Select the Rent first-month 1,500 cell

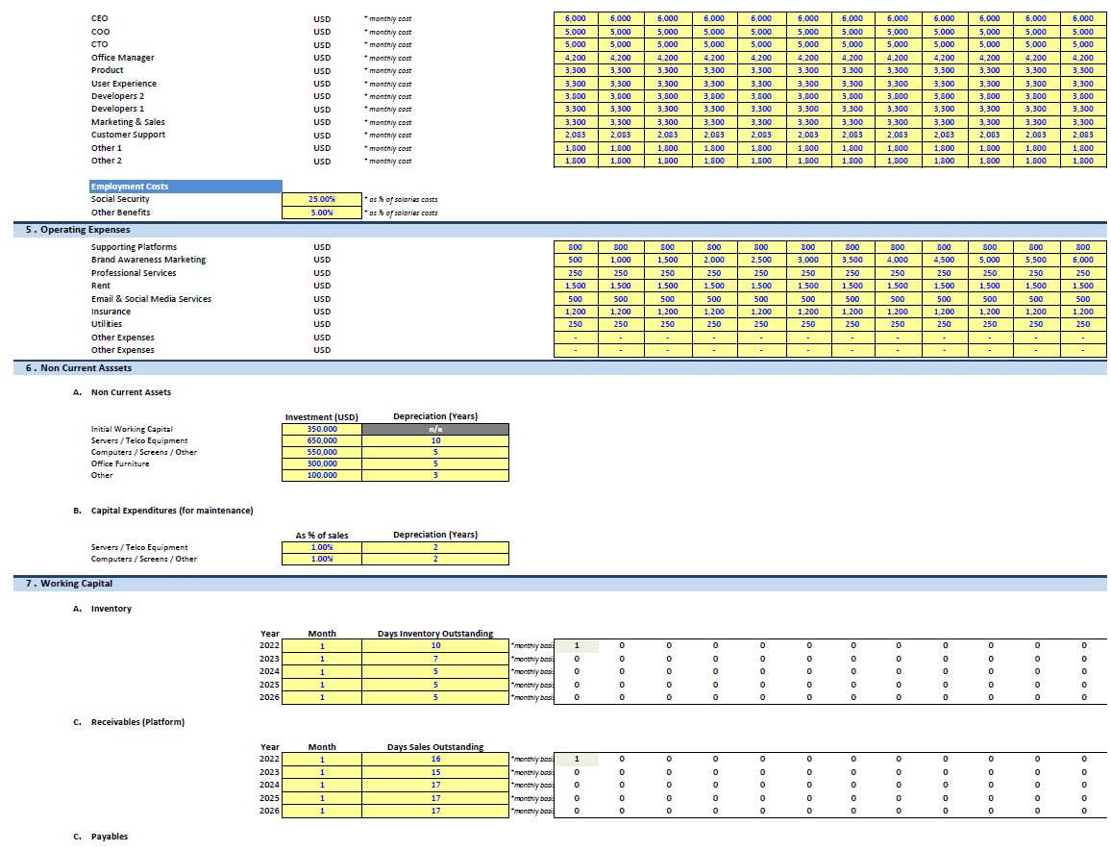pyautogui.click(x=576, y=286)
